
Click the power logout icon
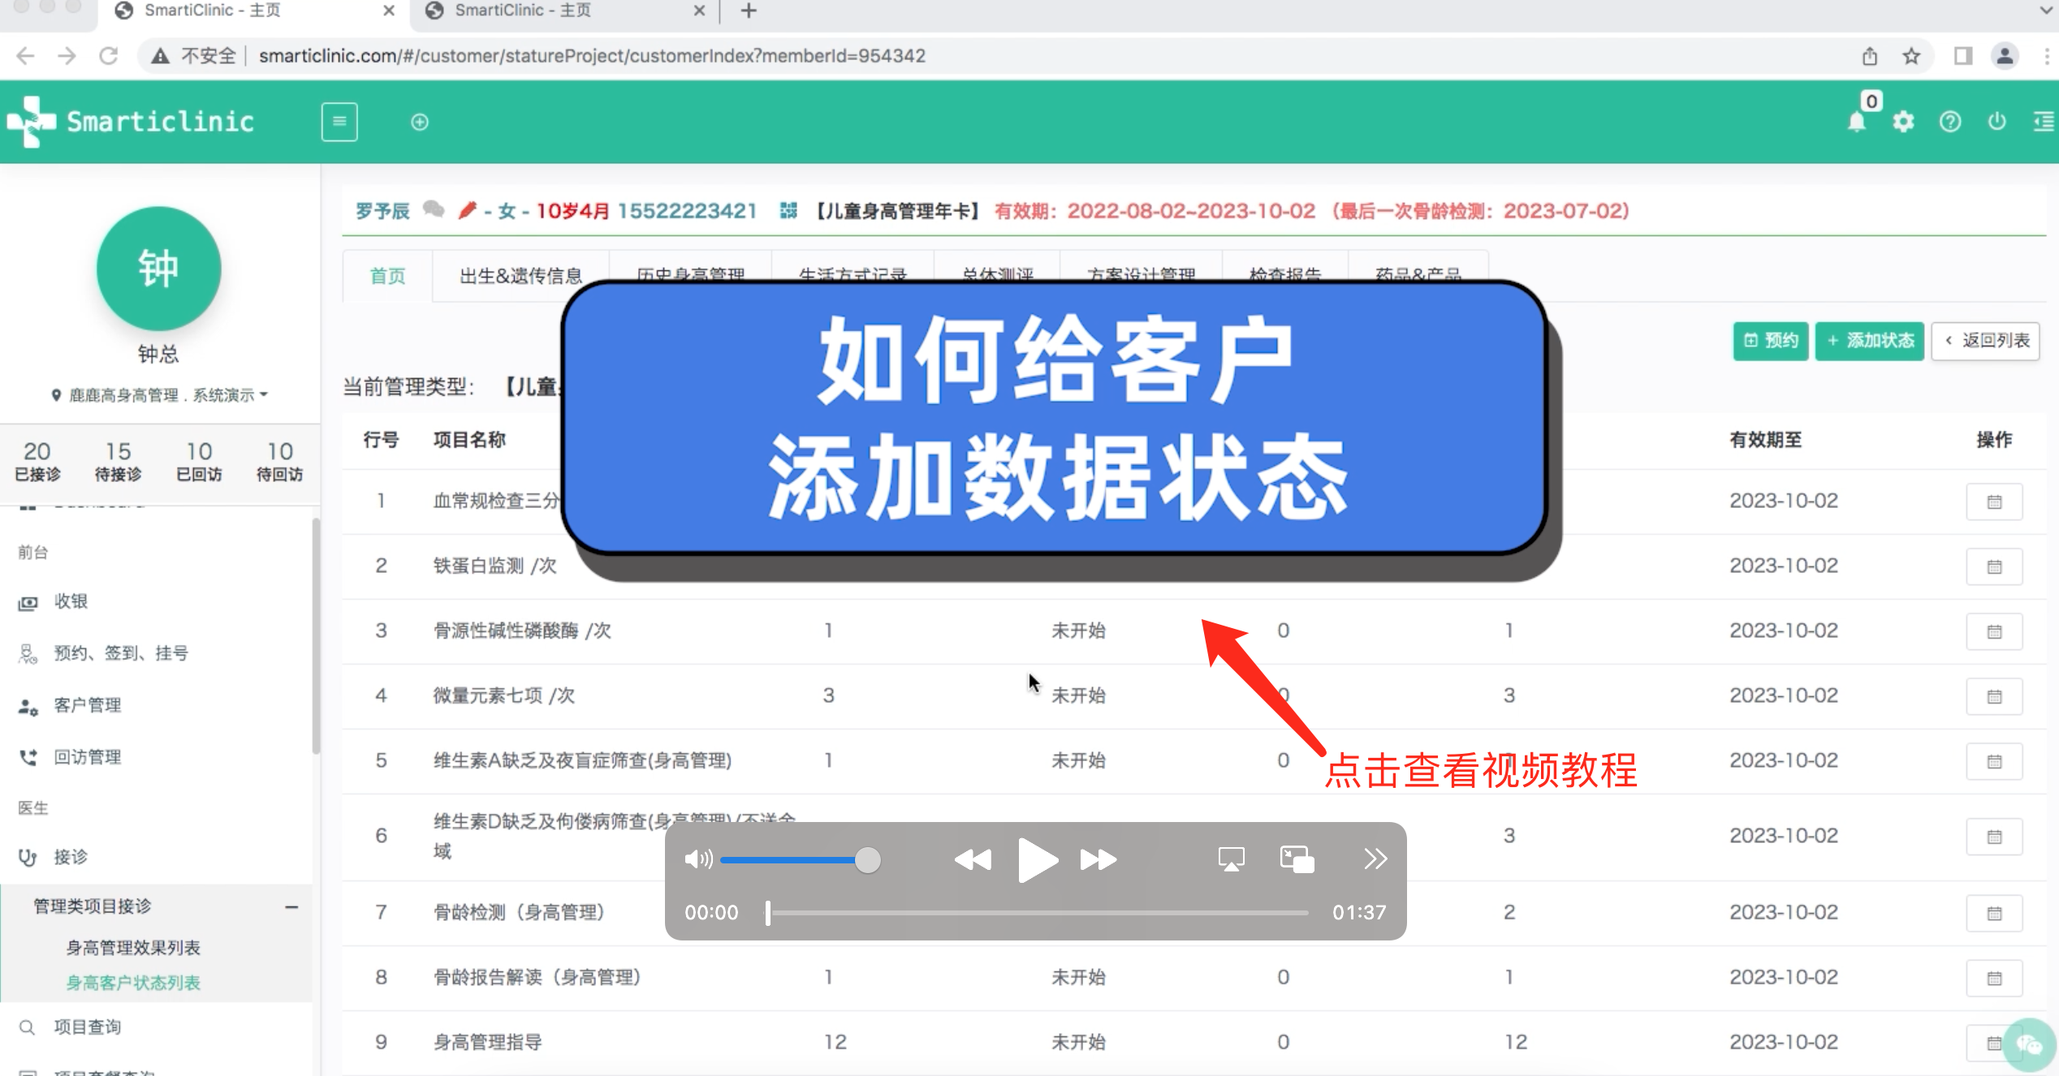pyautogui.click(x=1996, y=122)
